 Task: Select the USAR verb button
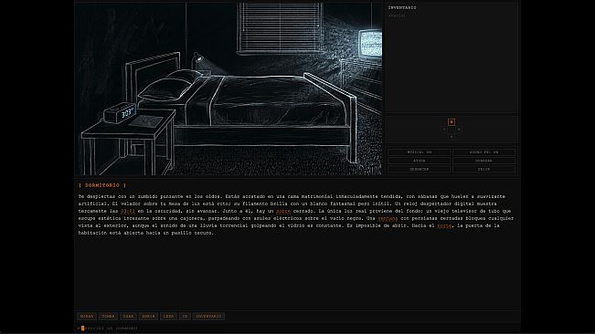point(128,316)
